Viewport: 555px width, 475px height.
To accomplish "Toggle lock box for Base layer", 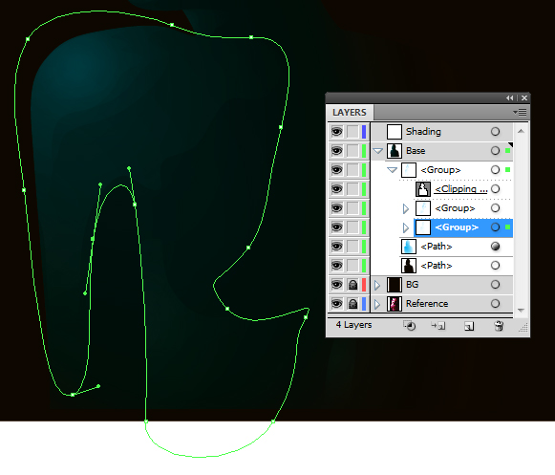I will pos(352,151).
